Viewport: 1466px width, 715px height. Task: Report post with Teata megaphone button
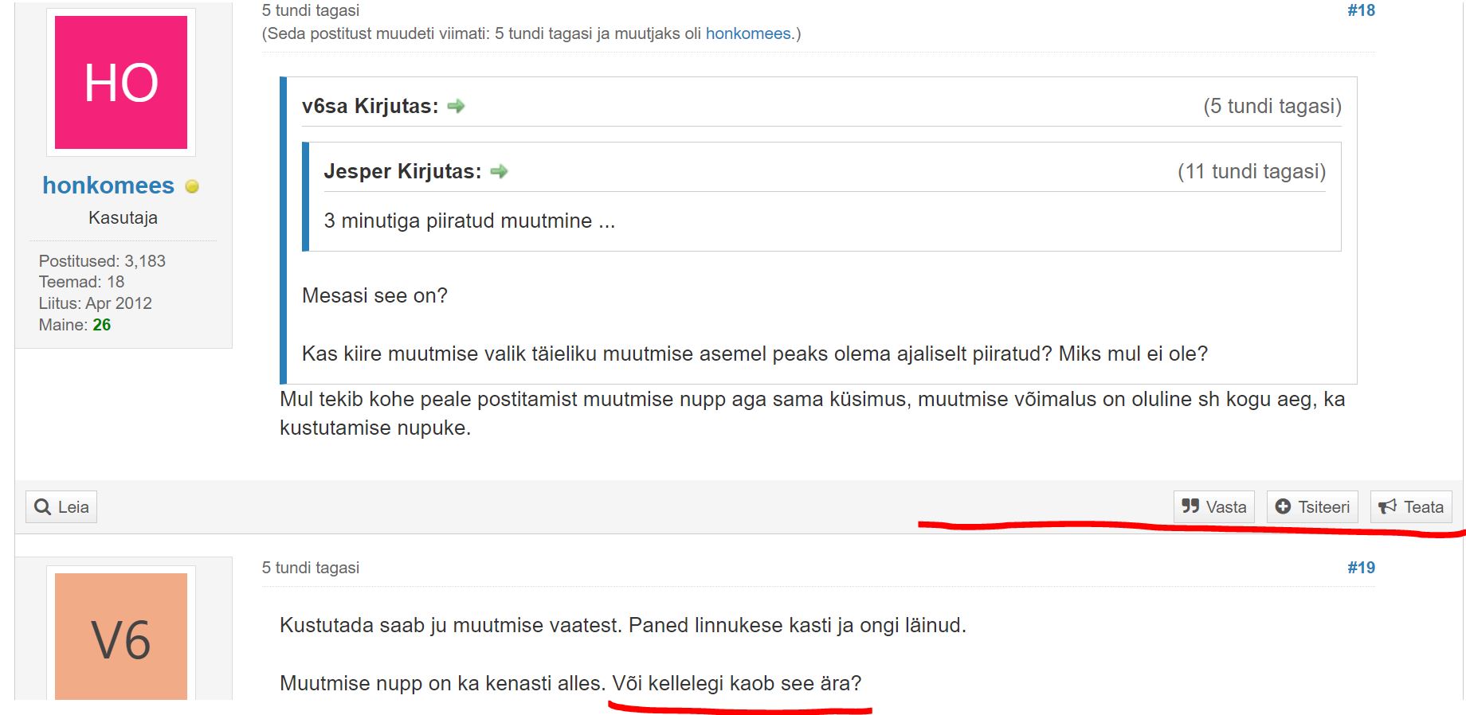pyautogui.click(x=1411, y=507)
